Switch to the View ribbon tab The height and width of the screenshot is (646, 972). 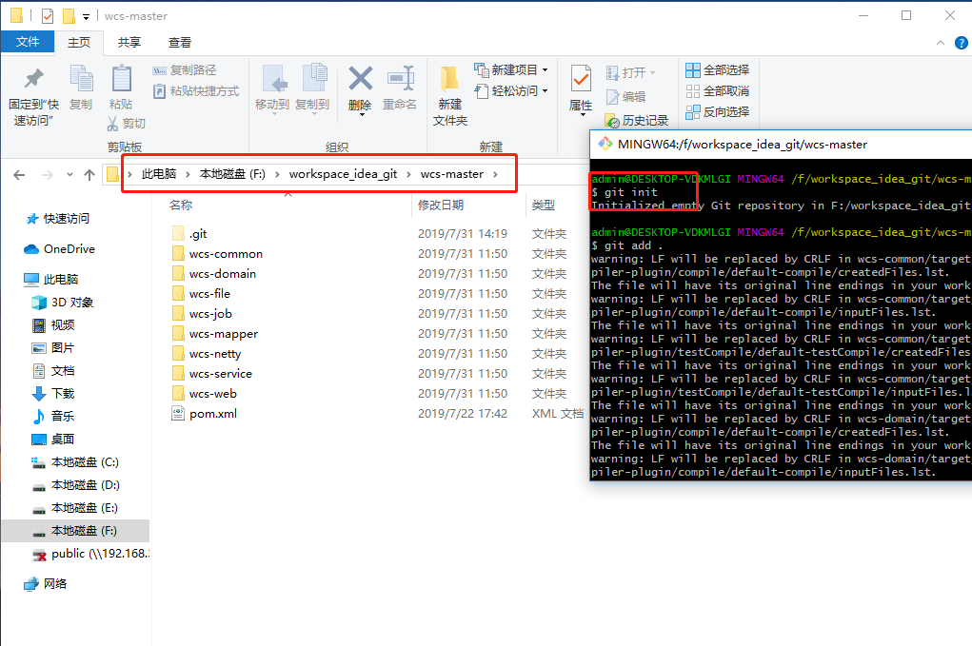pyautogui.click(x=180, y=42)
